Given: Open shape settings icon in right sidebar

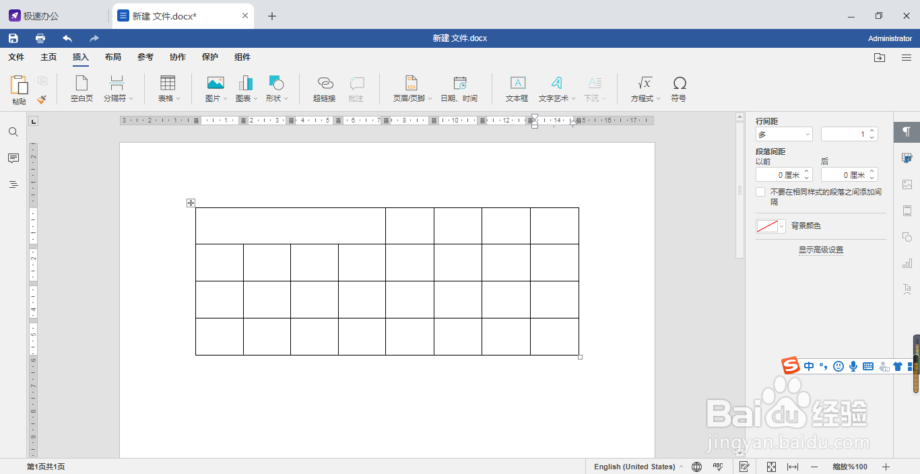Looking at the screenshot, I should 907,236.
